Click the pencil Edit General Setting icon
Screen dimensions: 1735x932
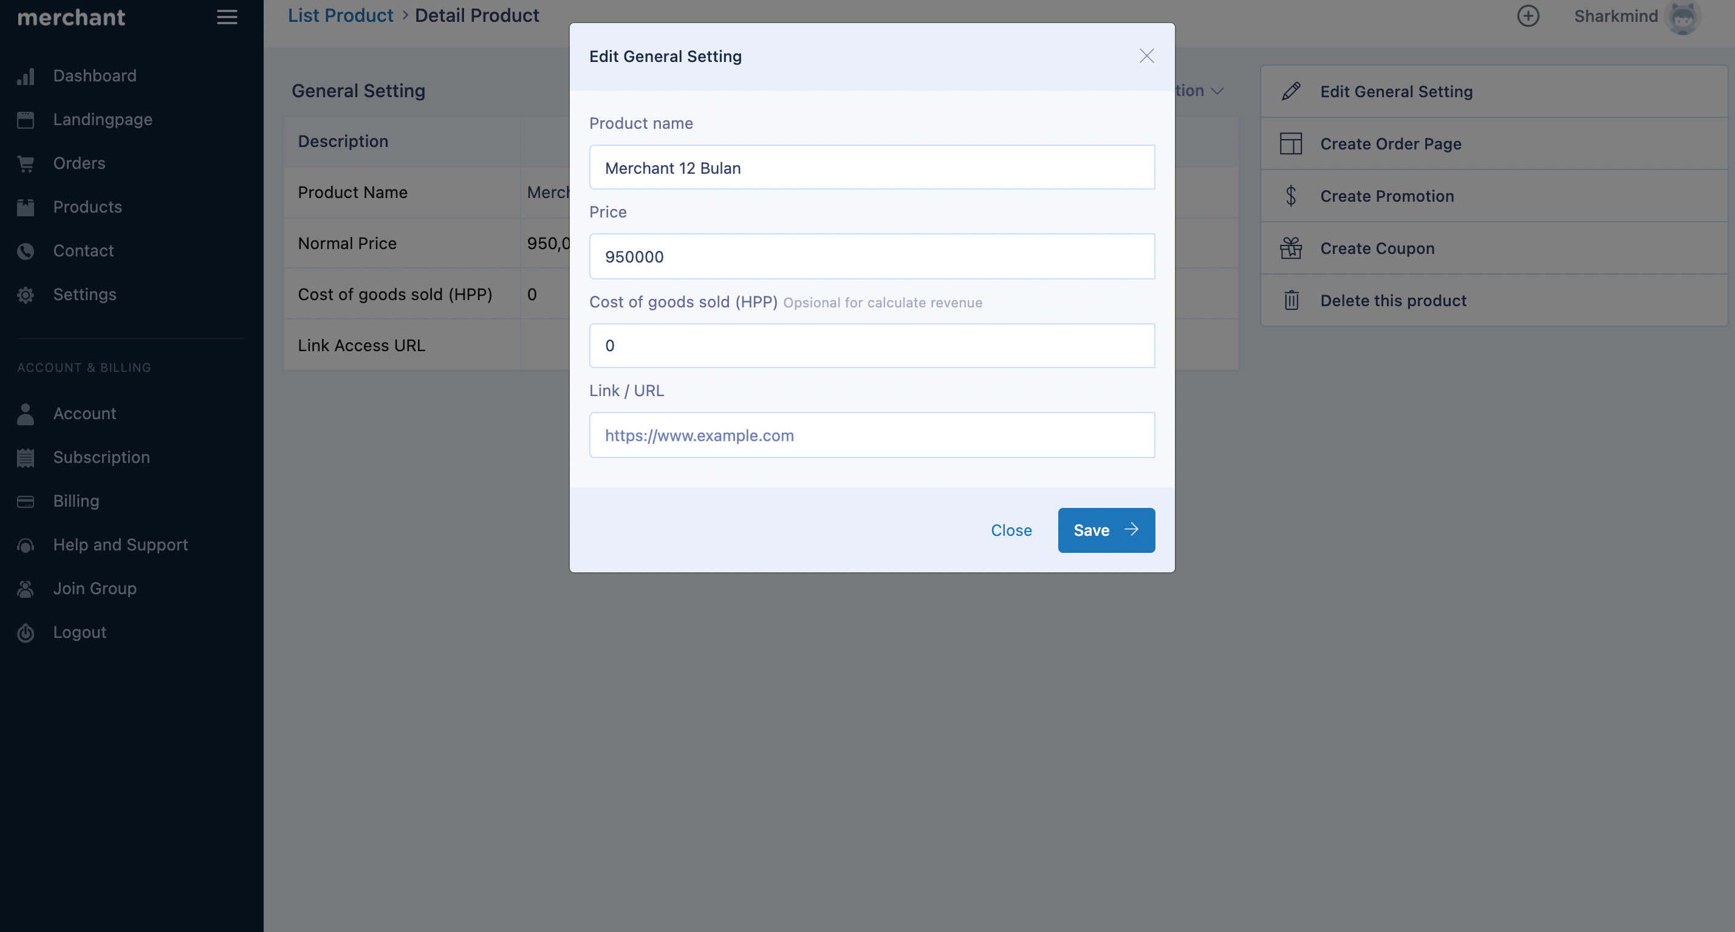point(1290,92)
